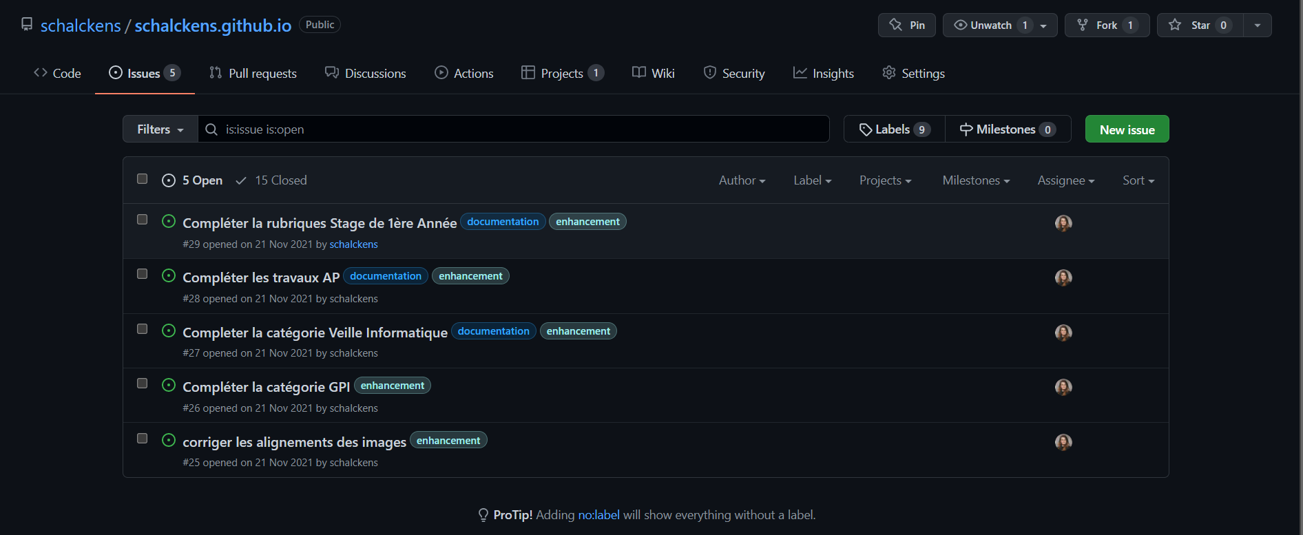Open issue Compléter la catégorie GPI
Viewport: 1303px width, 535px height.
click(x=266, y=387)
